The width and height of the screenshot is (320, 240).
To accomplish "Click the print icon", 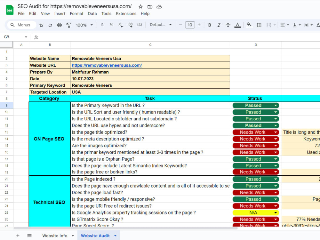I will point(60,25).
